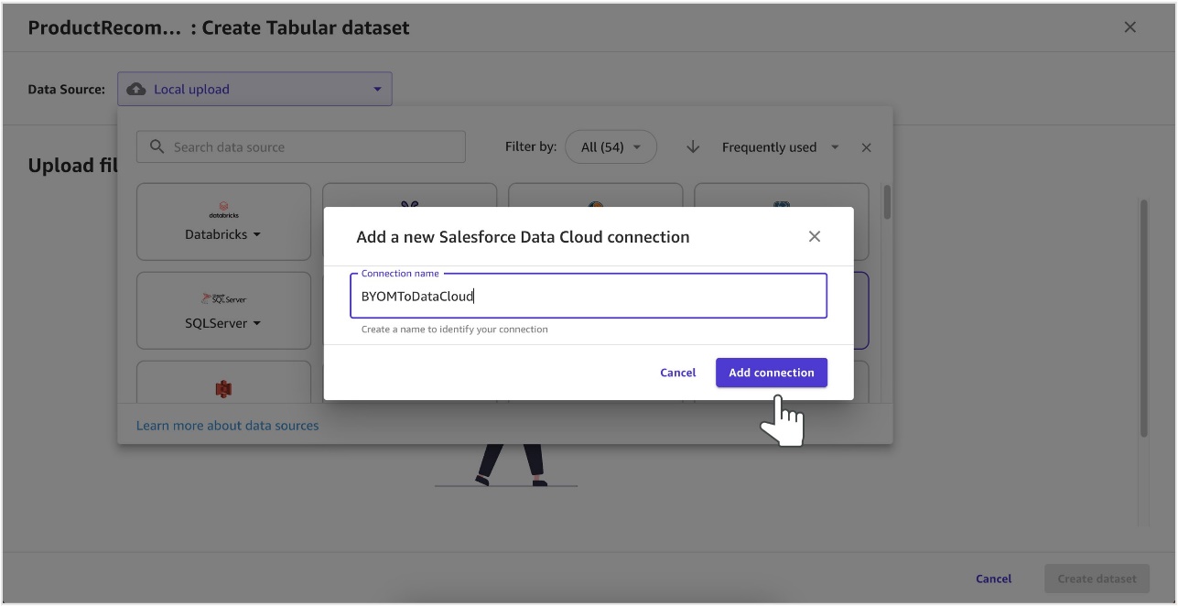Click the cloud upload icon in Data Source
Screen dimensions: 1178x606
point(136,89)
